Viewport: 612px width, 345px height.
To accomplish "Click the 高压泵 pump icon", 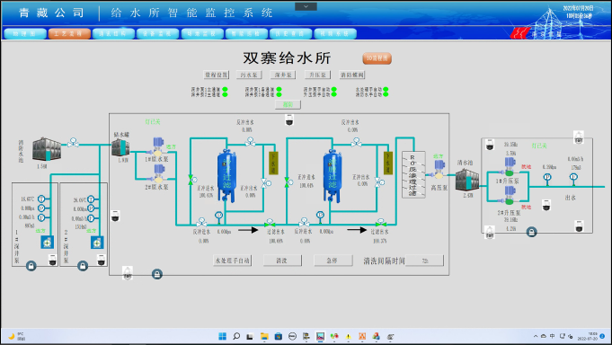I will 439,170.
